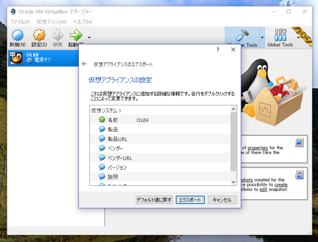The height and width of the screenshot is (242, 318).
Task: Click デフォルト値に戻す button
Action: 154,200
